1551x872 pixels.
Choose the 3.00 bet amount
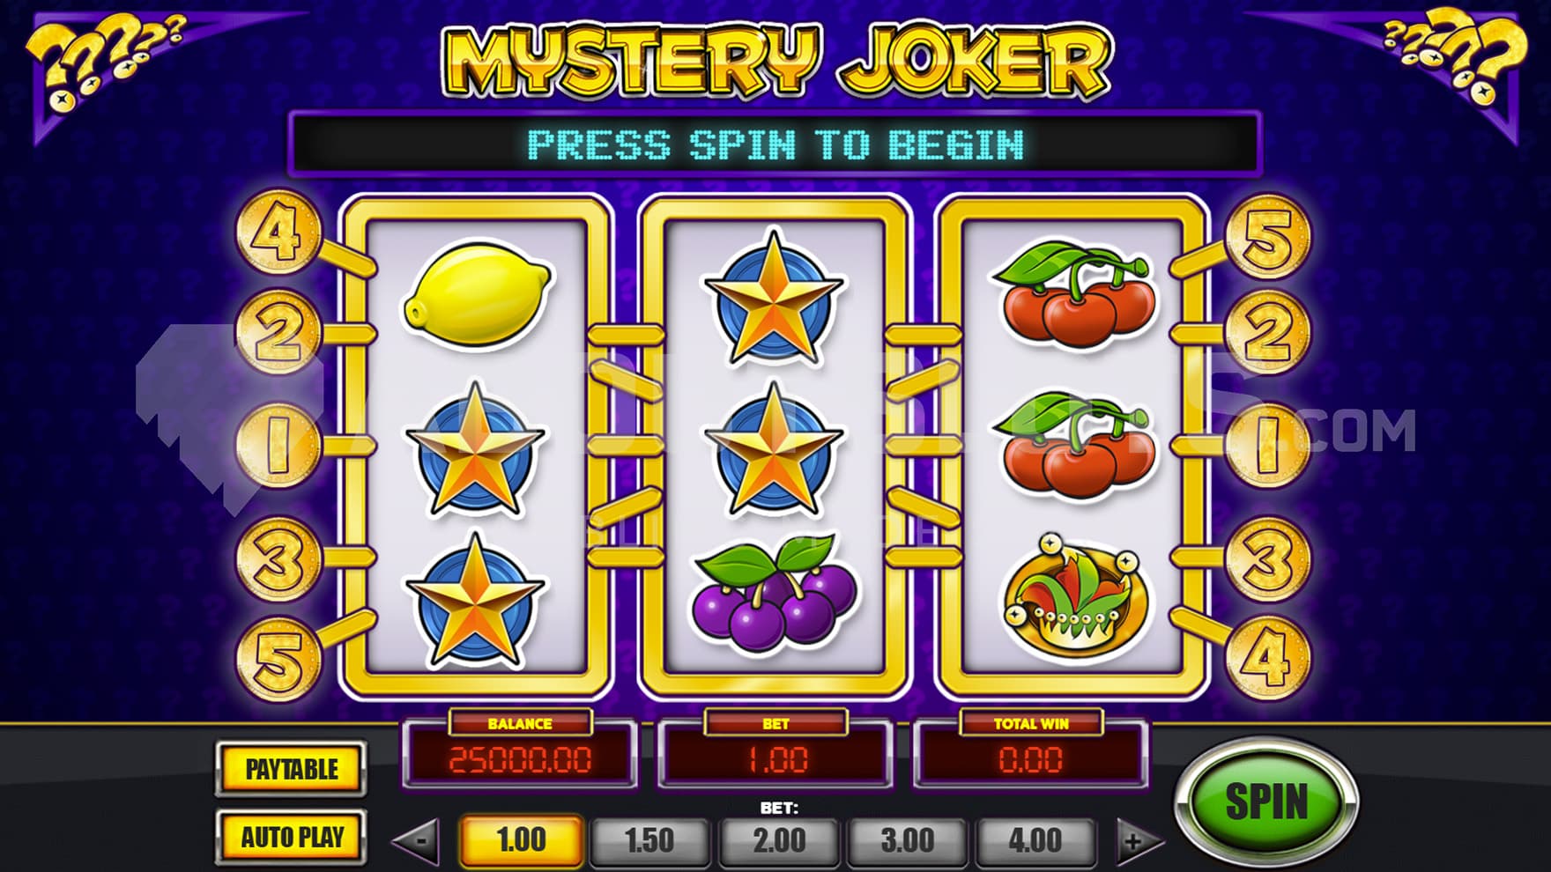pos(907,839)
